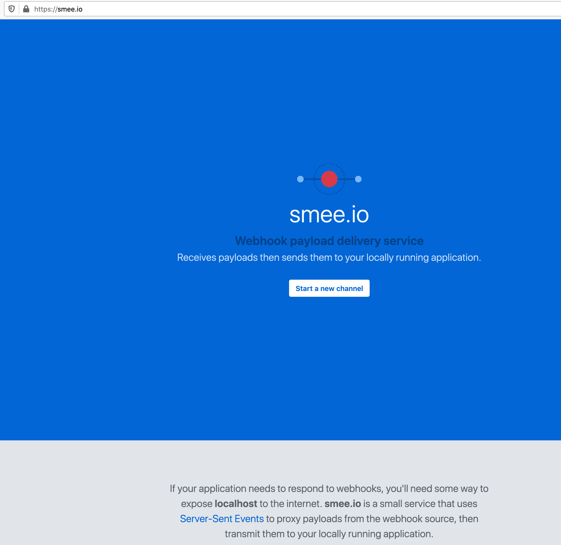Open the Server-Sent Events link
This screenshot has width=561, height=545.
222,519
